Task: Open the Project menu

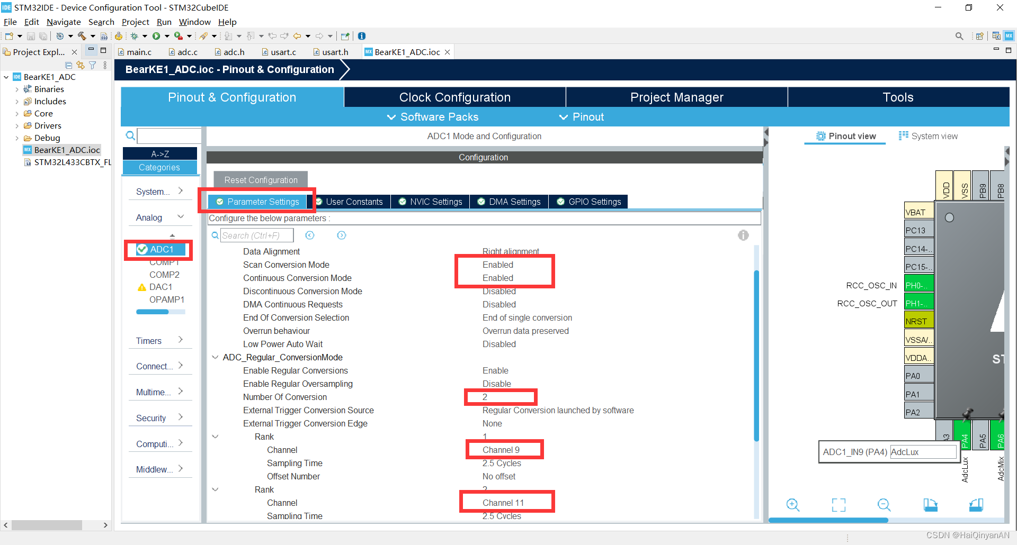Action: (x=135, y=22)
